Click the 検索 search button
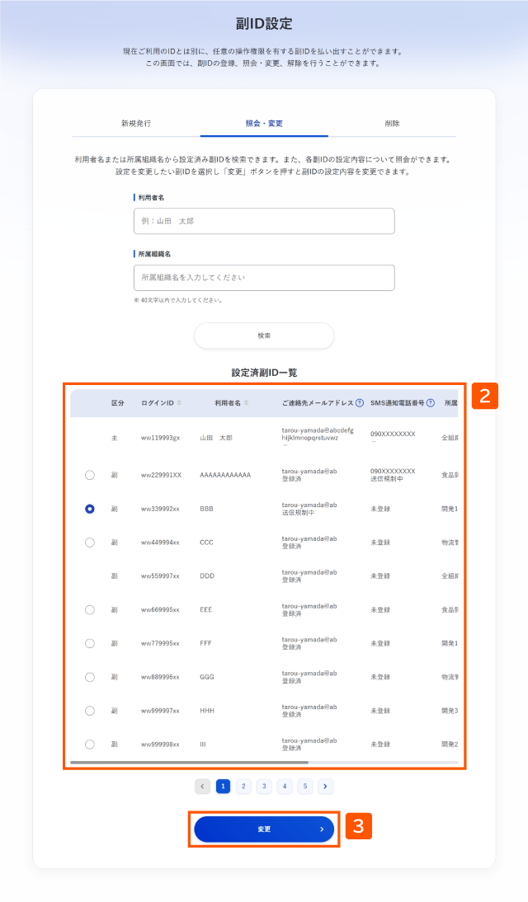This screenshot has width=528, height=902. tap(264, 336)
